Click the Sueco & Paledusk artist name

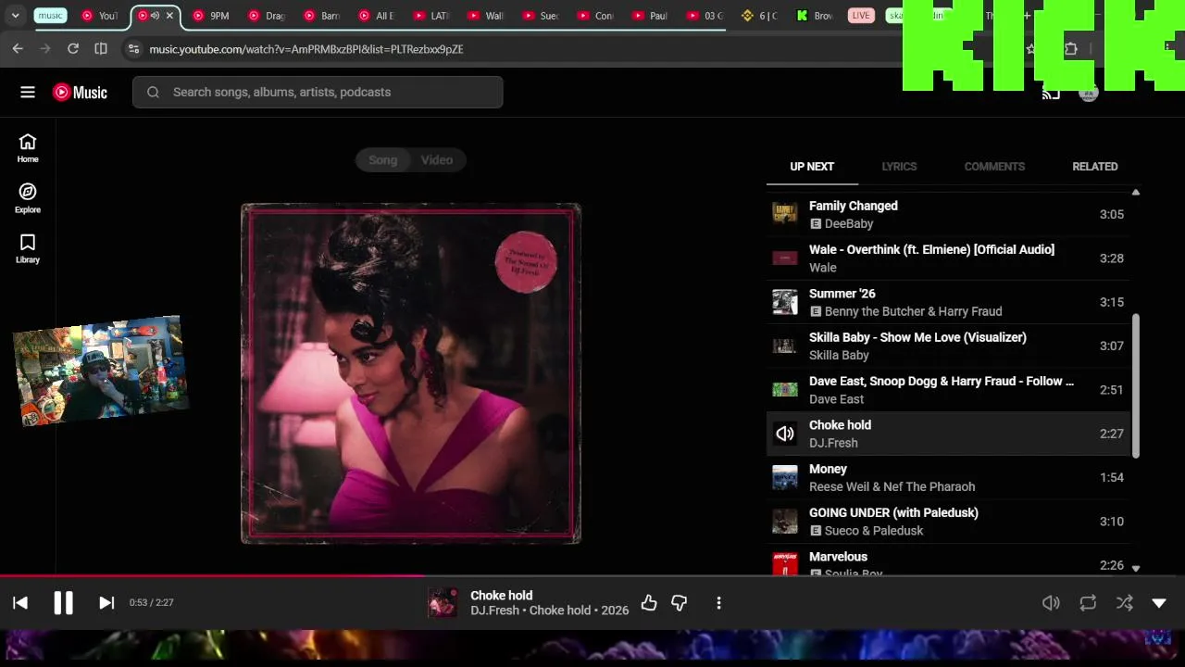tap(874, 531)
